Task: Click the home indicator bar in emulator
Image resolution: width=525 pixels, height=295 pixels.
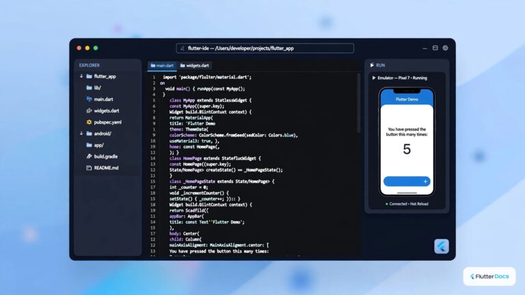Action: (407, 193)
